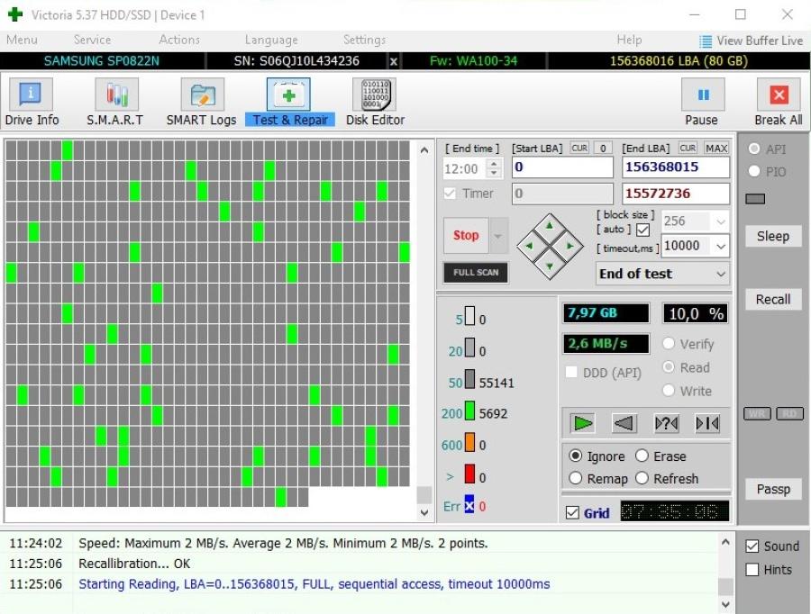The width and height of the screenshot is (811, 614).
Task: Enable the Hints checkbox
Action: [x=752, y=570]
